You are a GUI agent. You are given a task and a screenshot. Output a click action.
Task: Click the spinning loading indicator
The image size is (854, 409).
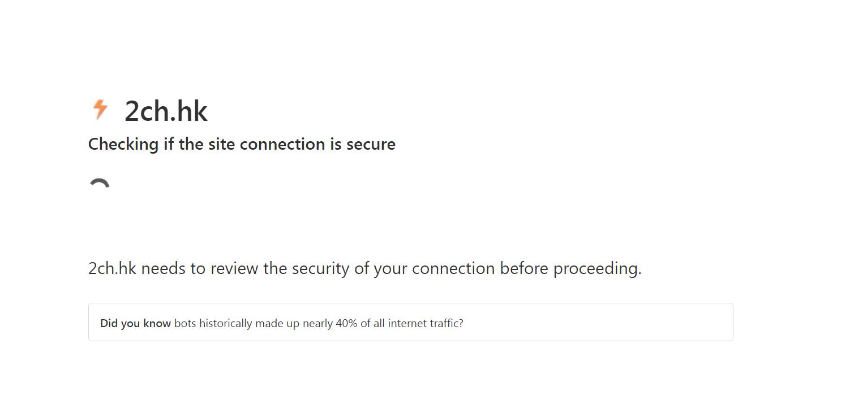100,183
